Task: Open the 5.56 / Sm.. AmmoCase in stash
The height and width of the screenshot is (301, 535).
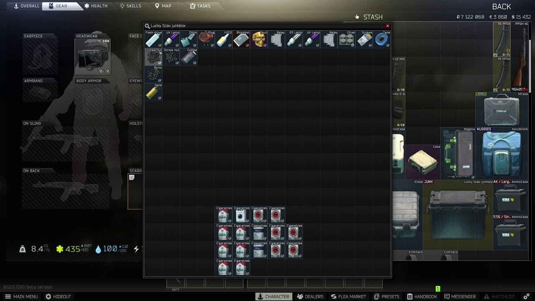Action: click(511, 232)
